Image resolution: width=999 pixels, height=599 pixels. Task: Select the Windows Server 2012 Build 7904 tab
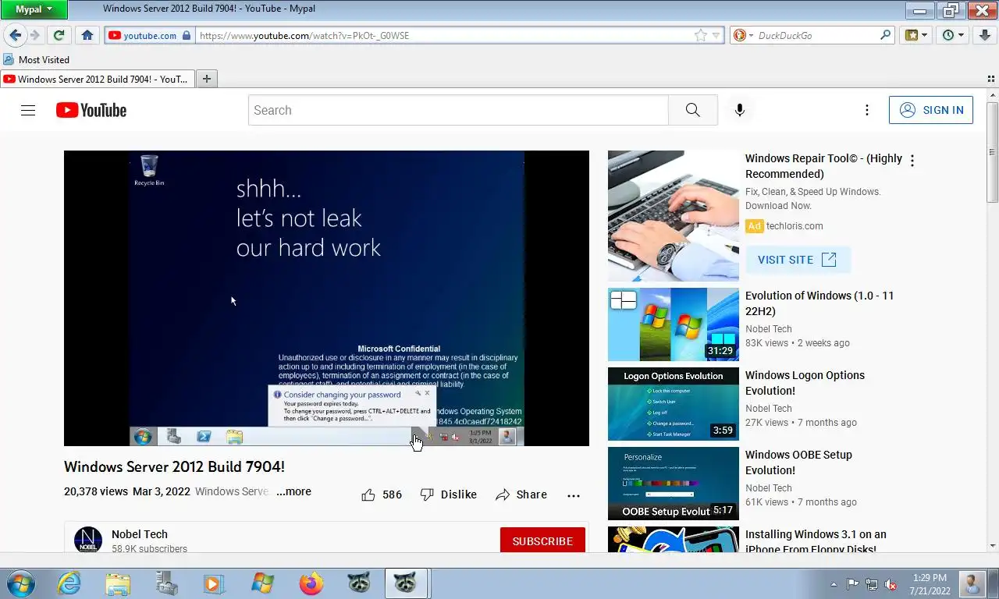point(96,79)
